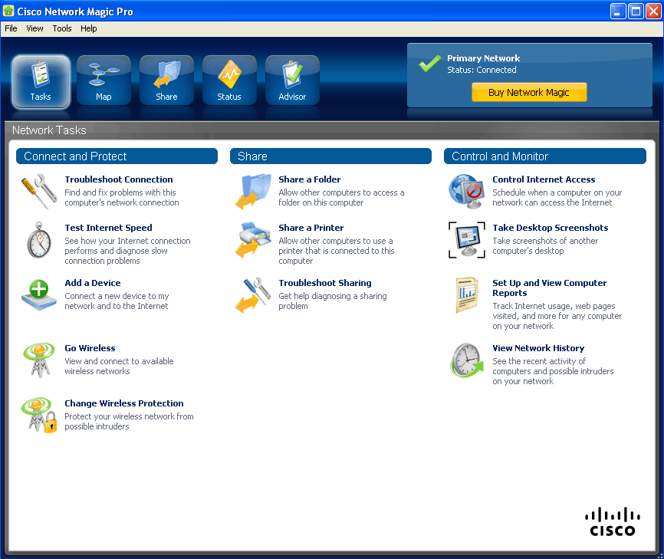Open the Advisor toolbar icon

pyautogui.click(x=292, y=80)
